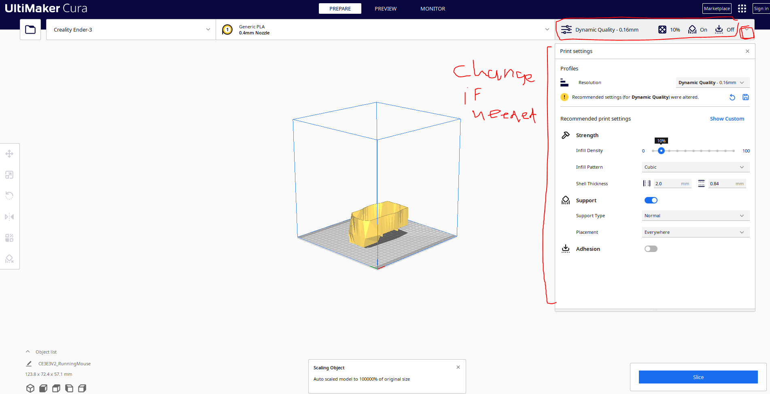Select the Scale tool in left toolbar
770x394 pixels.
[9, 175]
